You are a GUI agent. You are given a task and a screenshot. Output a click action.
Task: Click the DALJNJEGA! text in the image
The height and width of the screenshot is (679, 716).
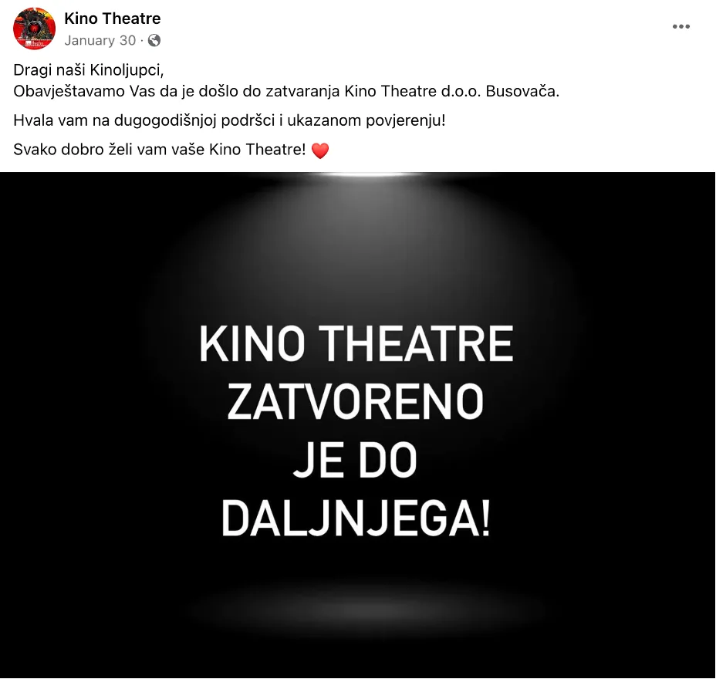[356, 519]
